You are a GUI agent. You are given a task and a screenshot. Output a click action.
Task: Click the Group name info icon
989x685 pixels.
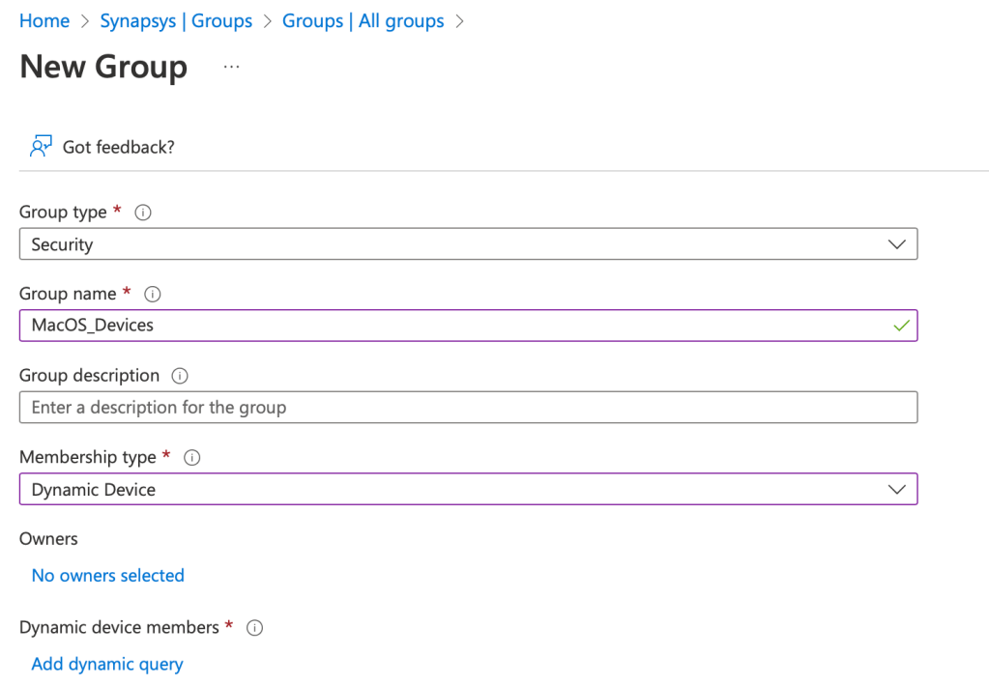point(152,294)
